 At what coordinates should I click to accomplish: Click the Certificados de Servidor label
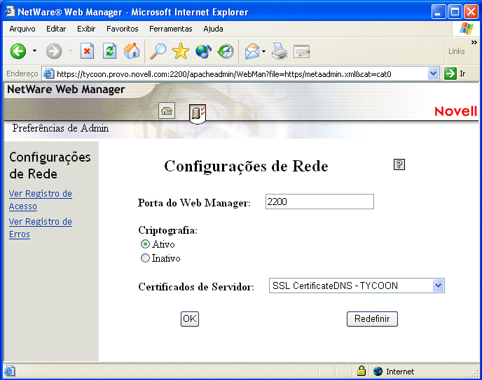click(x=196, y=287)
